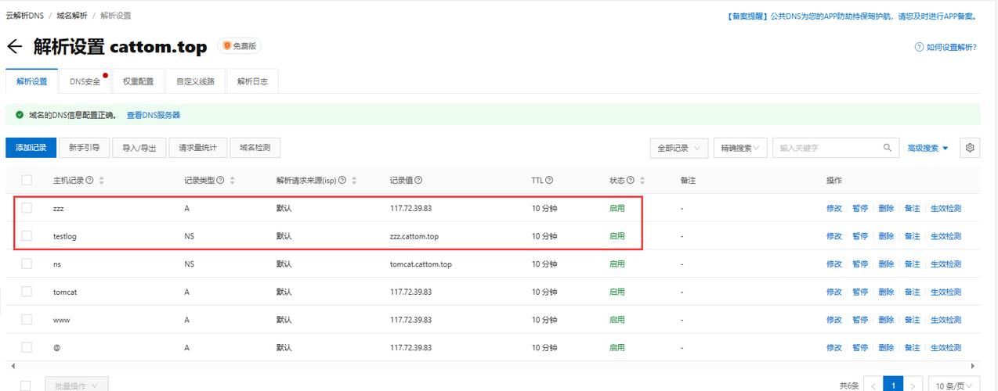Toggle select-all checkbox in table header

[x=27, y=180]
